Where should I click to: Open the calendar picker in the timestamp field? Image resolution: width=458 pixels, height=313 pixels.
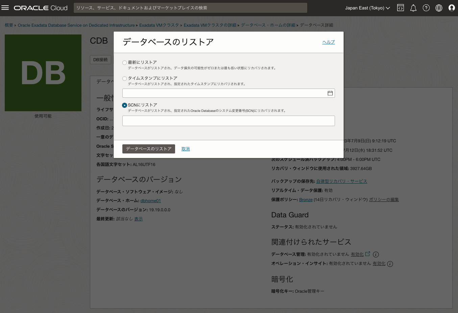330,93
